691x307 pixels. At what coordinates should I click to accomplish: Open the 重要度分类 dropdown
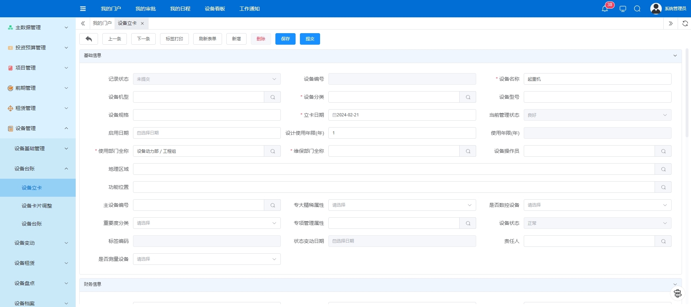207,223
